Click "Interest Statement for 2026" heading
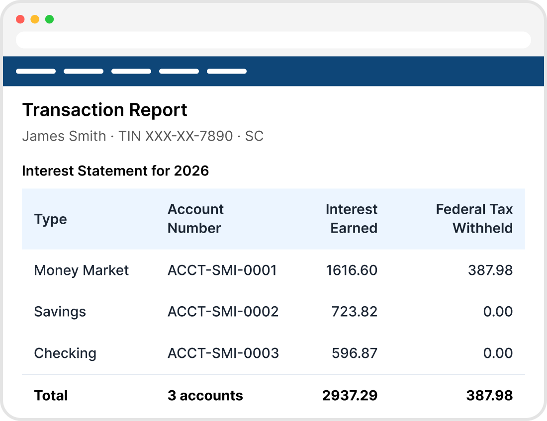 pyautogui.click(x=115, y=171)
